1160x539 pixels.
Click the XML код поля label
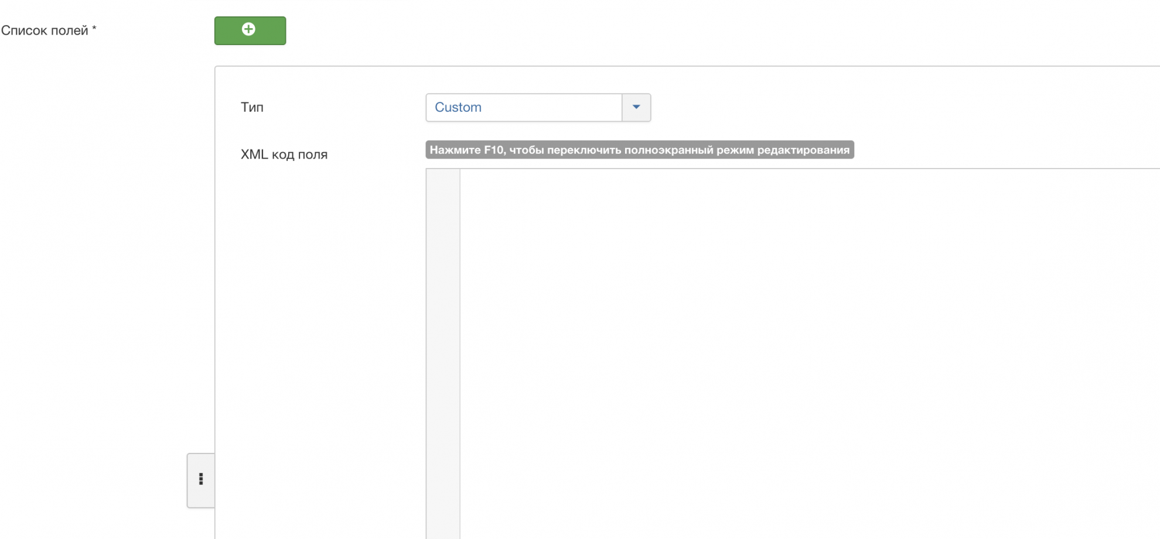284,155
